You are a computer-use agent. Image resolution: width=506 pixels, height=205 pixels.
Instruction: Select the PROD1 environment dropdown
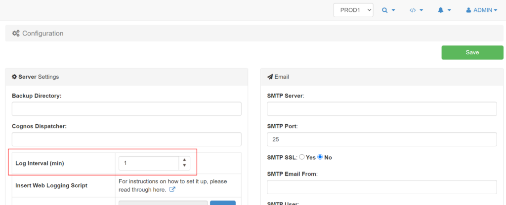(353, 10)
